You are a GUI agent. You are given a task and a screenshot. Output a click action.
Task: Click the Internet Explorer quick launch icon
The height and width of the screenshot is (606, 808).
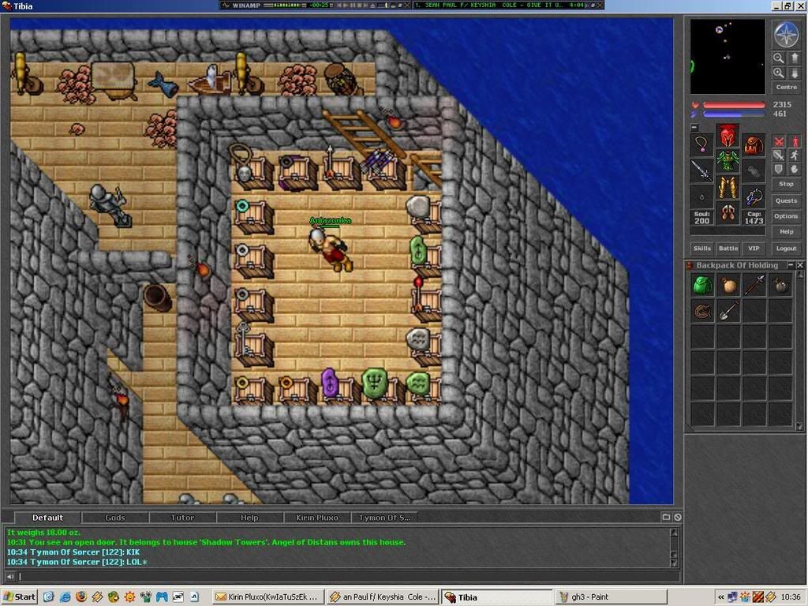tap(65, 597)
